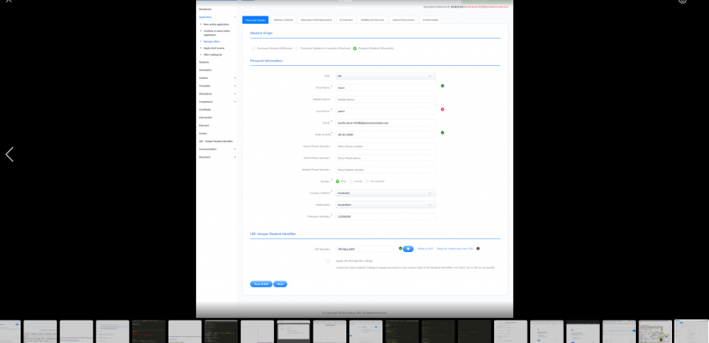The width and height of the screenshot is (709, 343).
Task: Open the Title dropdown
Action: tap(385, 75)
